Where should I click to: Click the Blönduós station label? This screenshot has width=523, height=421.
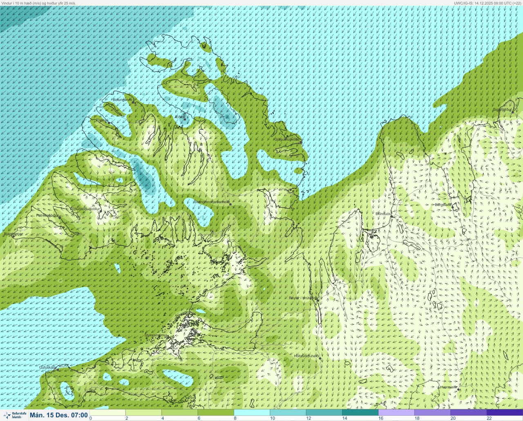[x=383, y=214]
